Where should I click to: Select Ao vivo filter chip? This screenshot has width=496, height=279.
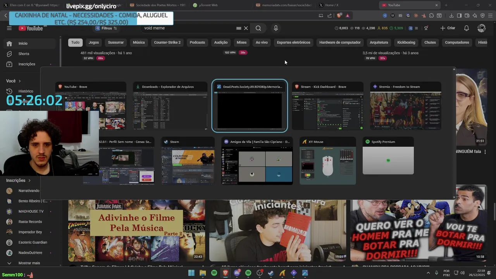tap(262, 42)
